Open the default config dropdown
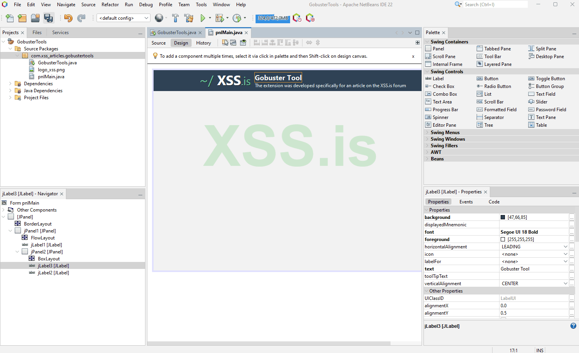This screenshot has width=579, height=353. 123,18
